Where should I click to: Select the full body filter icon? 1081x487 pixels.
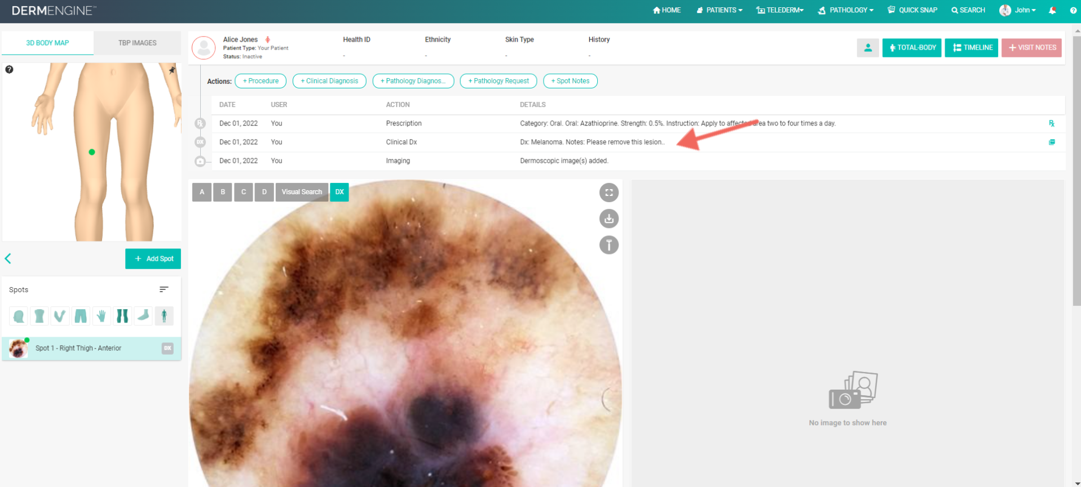point(164,316)
